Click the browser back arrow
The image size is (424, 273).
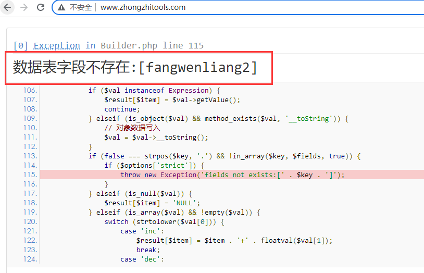point(7,8)
